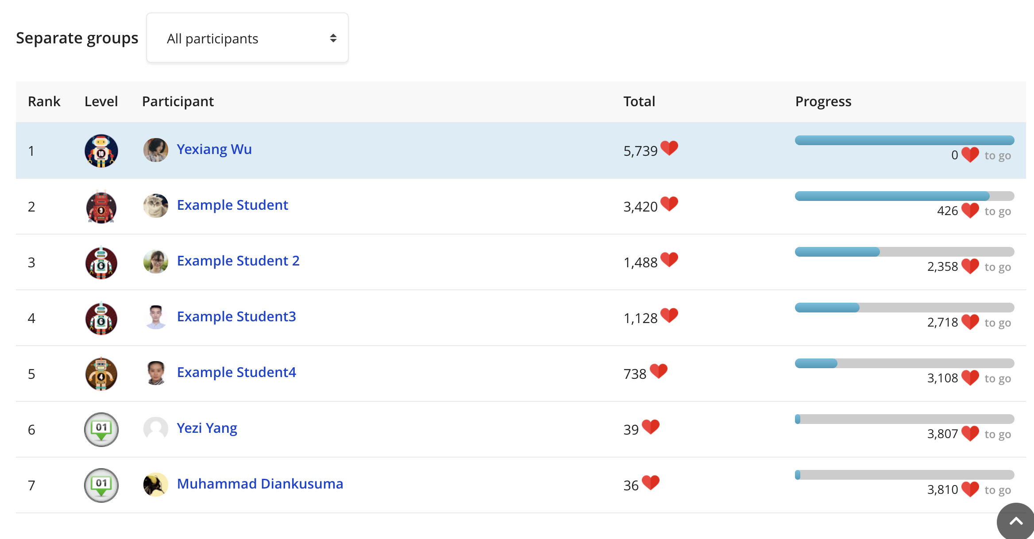Click the heart beside 3,810 to go

[970, 489]
